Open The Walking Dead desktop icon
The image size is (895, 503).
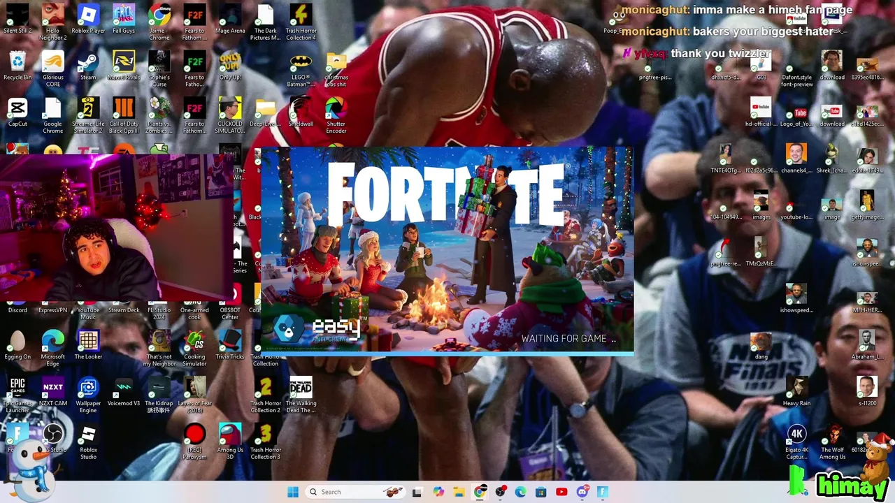point(301,394)
